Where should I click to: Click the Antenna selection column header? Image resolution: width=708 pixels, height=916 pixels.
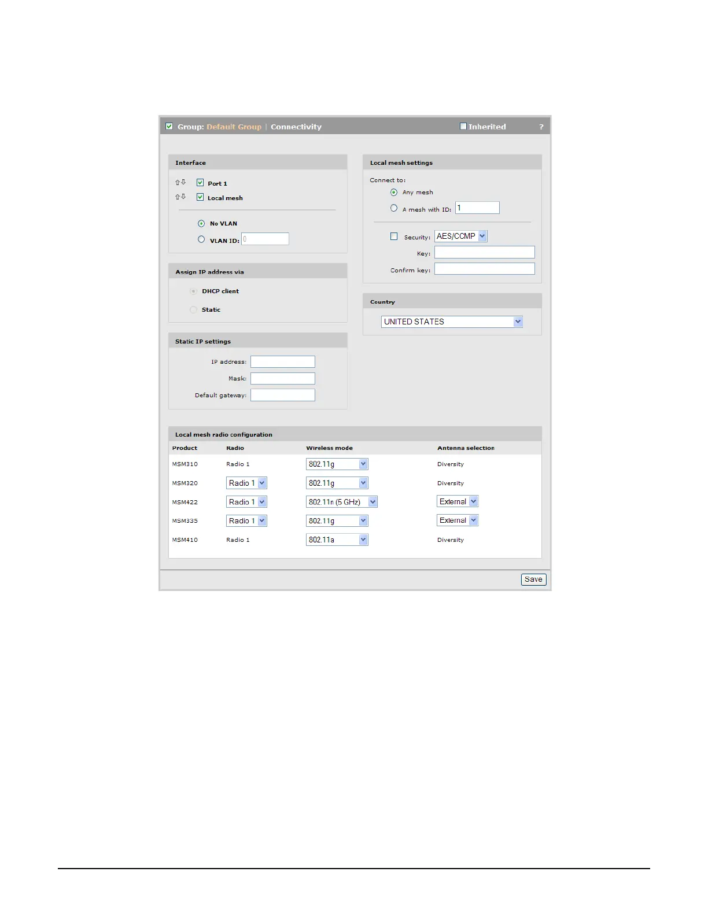(466, 448)
